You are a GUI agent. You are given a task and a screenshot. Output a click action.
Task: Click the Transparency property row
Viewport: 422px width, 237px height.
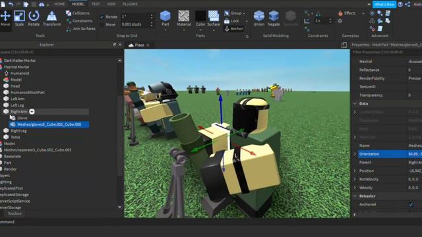pyautogui.click(x=387, y=95)
